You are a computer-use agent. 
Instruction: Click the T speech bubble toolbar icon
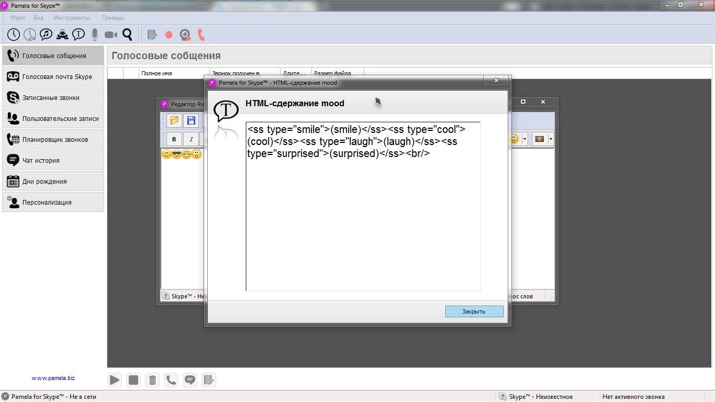[x=79, y=35]
